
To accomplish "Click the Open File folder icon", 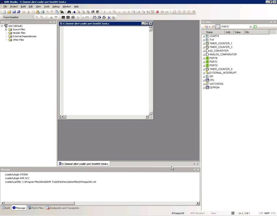I will tap(9, 12).
